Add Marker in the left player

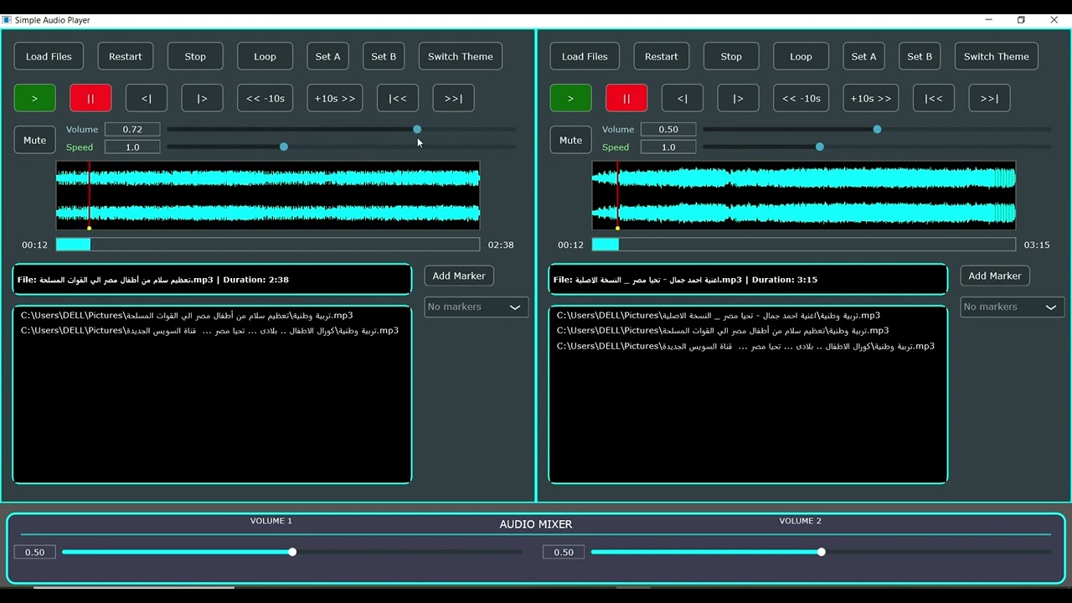(x=459, y=276)
